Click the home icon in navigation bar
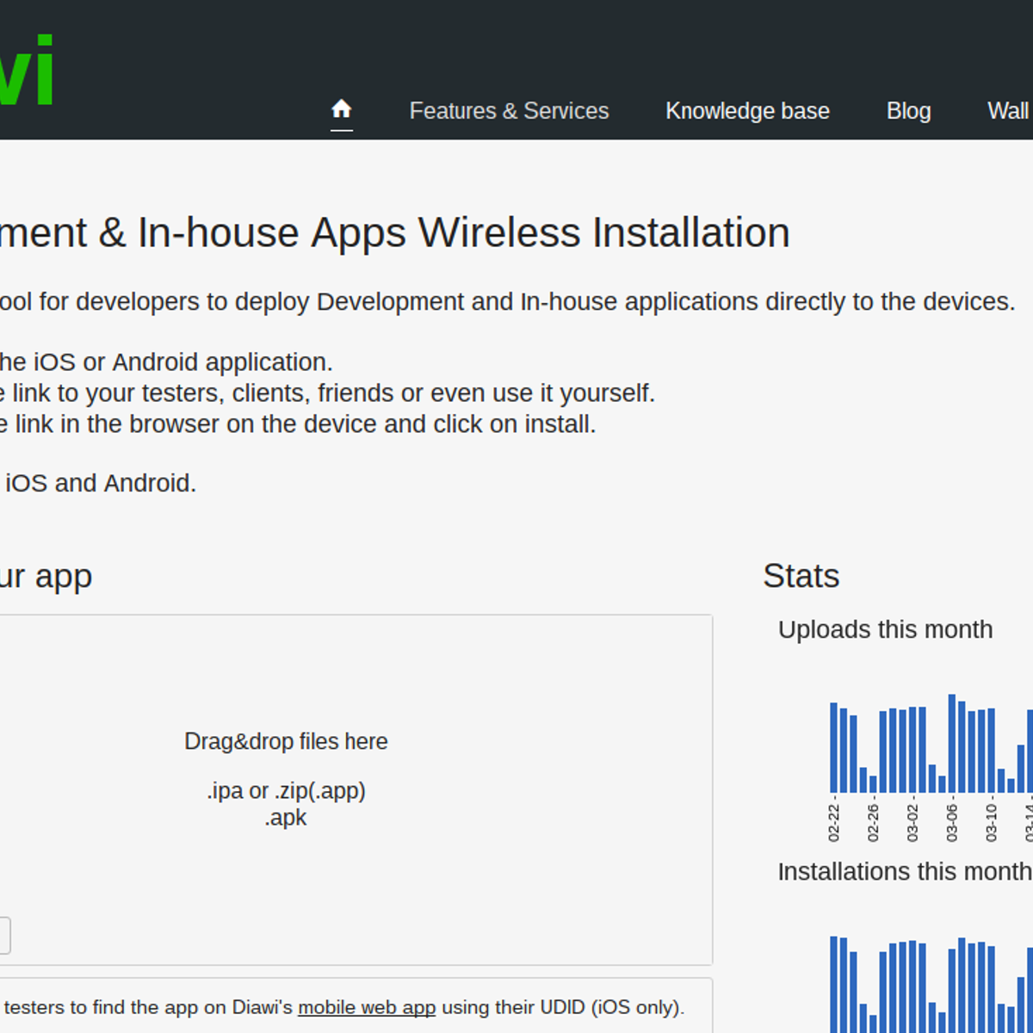Viewport: 1033px width, 1033px height. (341, 109)
